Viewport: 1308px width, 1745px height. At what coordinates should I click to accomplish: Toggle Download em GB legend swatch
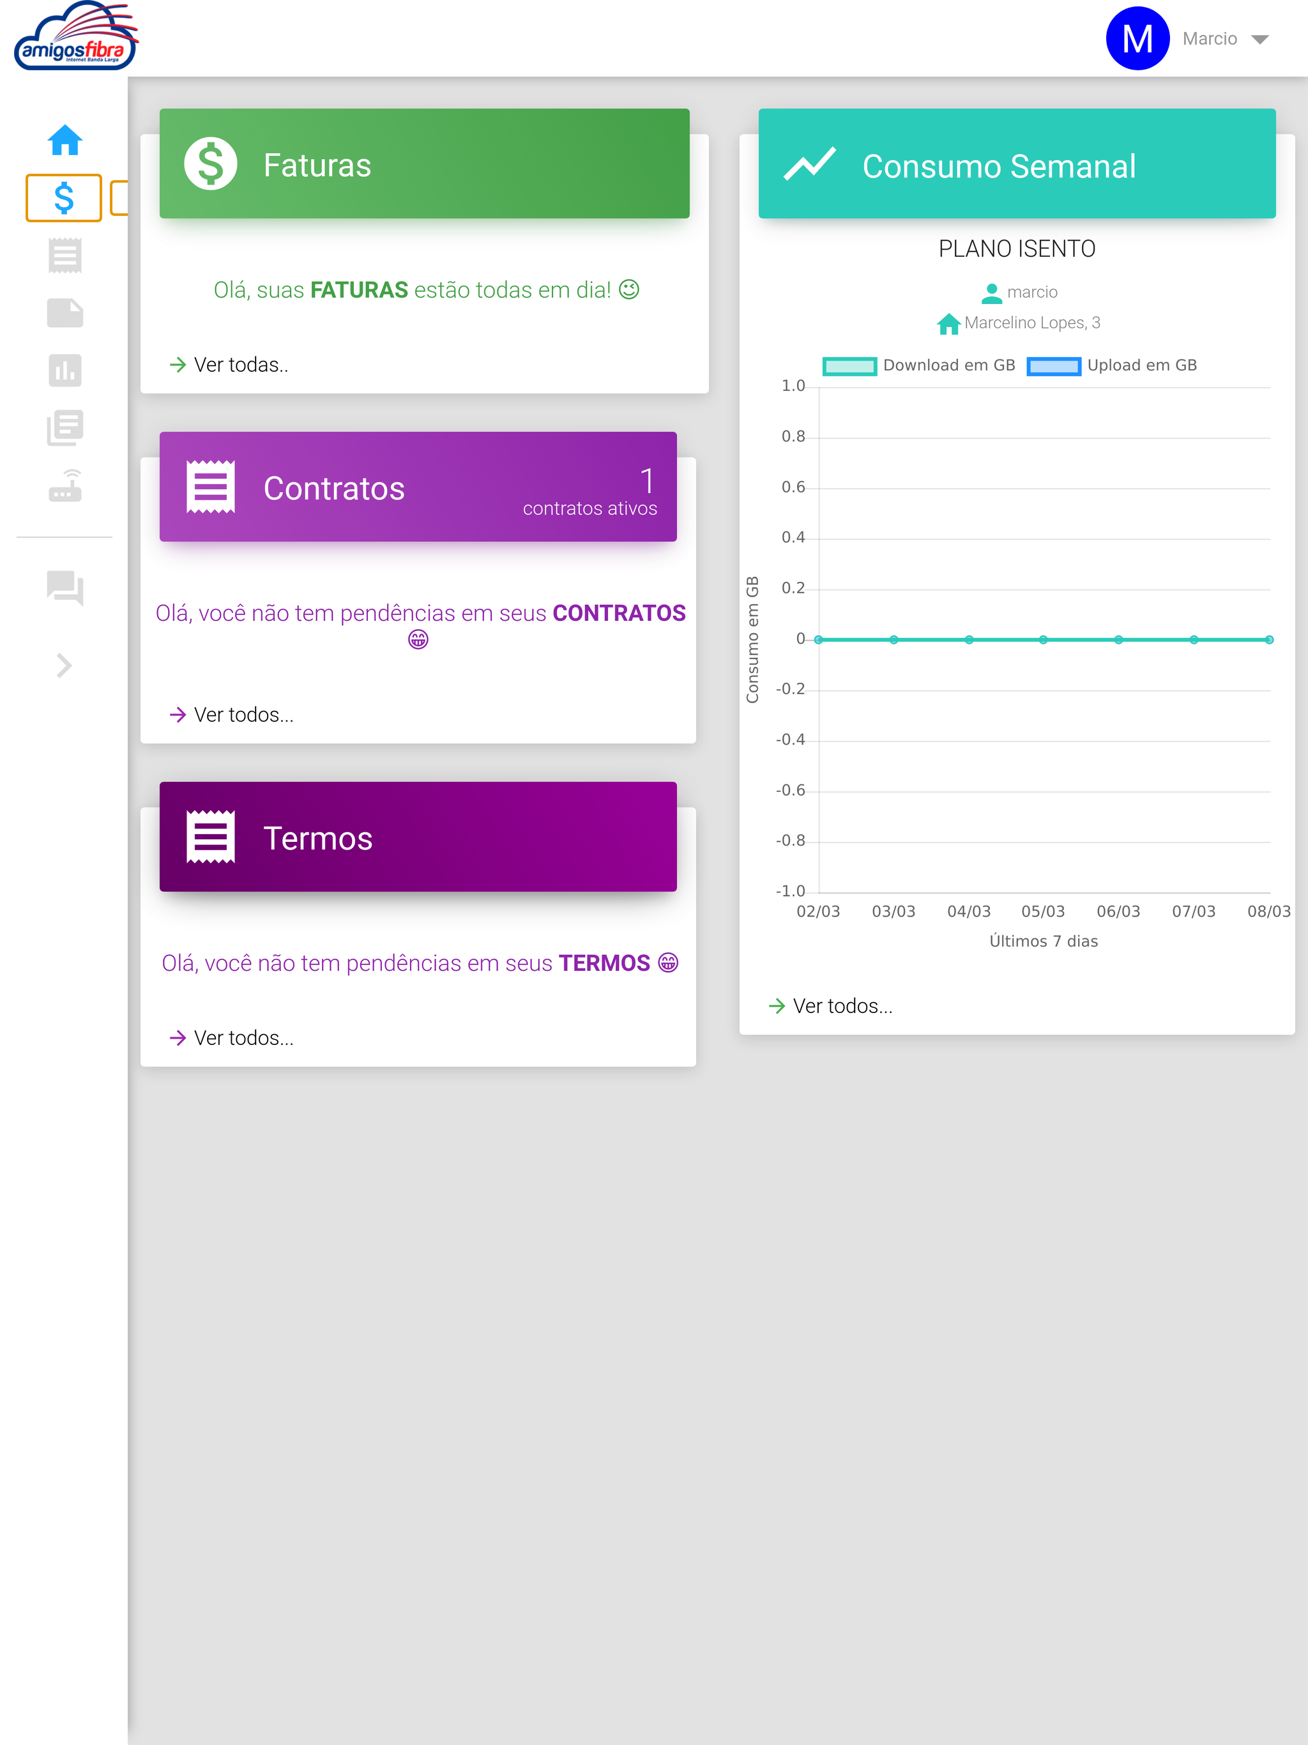pos(849,366)
